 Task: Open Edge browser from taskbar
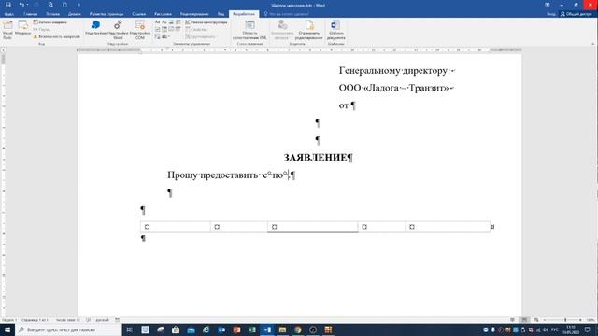coord(206,329)
